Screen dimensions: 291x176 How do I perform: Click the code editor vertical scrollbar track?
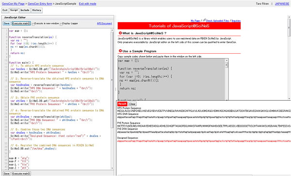[x=112, y=99]
